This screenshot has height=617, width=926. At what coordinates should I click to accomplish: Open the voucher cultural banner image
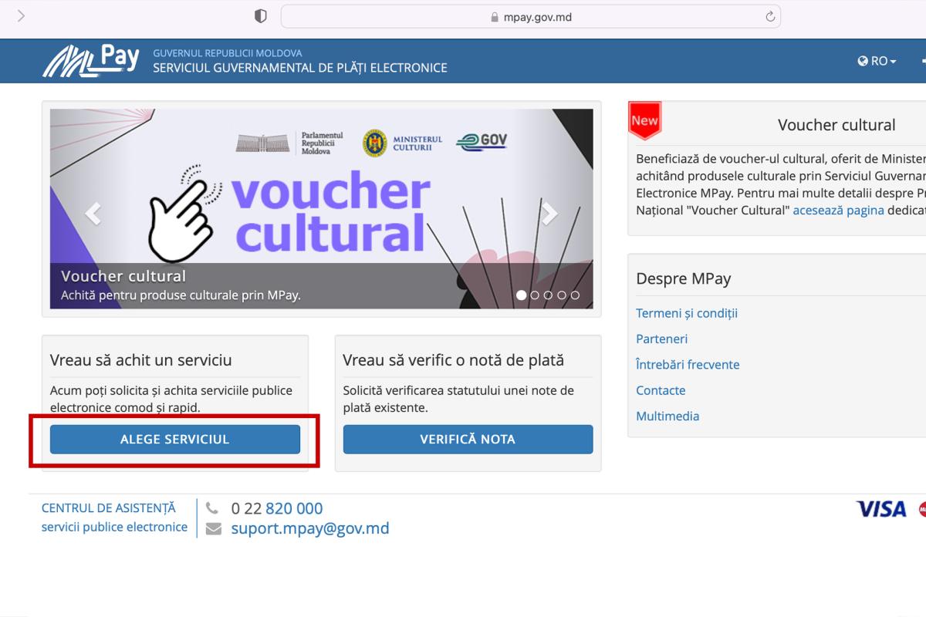click(x=322, y=208)
